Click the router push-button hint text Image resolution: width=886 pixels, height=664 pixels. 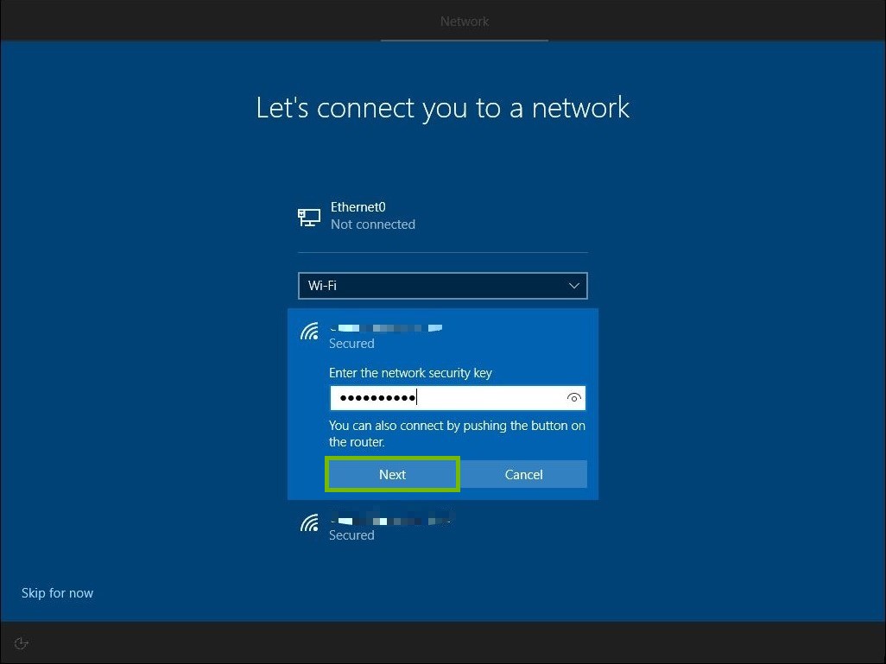(x=457, y=433)
